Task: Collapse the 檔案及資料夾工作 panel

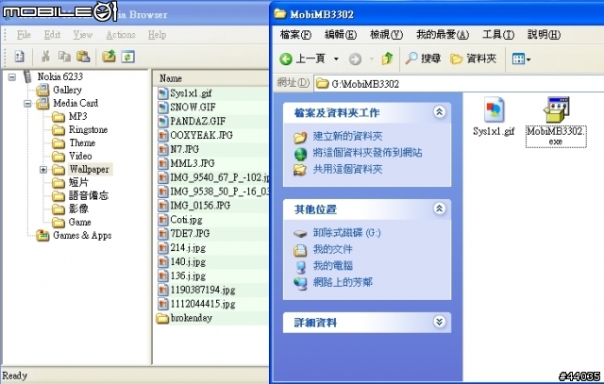Action: [x=439, y=112]
